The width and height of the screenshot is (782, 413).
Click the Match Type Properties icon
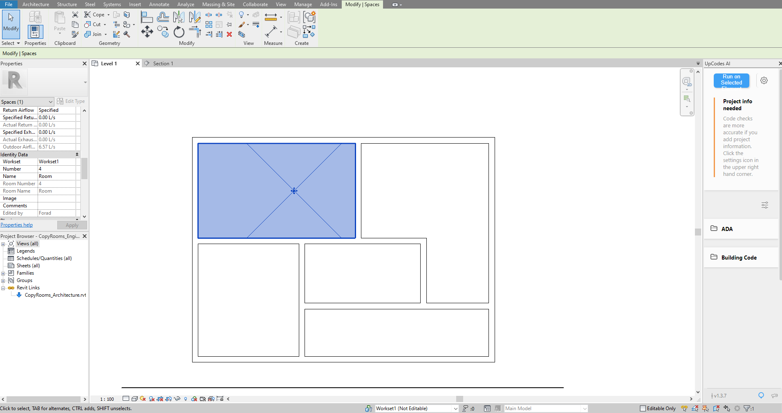pos(75,34)
